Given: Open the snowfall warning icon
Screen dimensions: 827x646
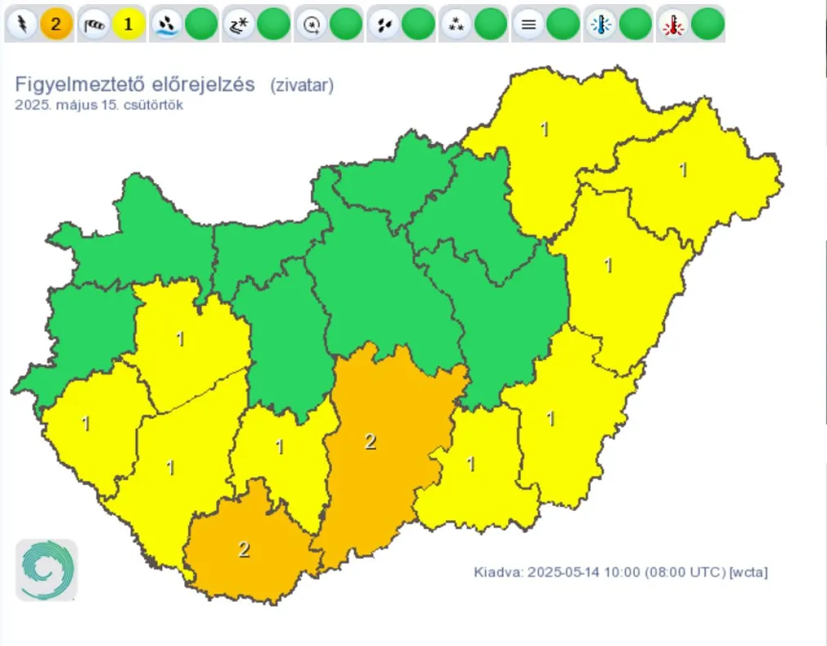Looking at the screenshot, I should pos(456,25).
